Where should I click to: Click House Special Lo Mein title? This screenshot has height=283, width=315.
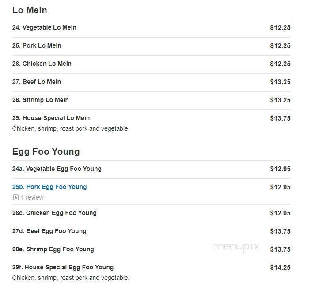click(x=51, y=118)
